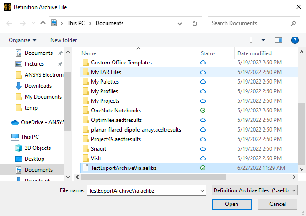Click date 6/22/2022 11:29 AM cell
This screenshot has width=306, height=216.
click(261, 168)
